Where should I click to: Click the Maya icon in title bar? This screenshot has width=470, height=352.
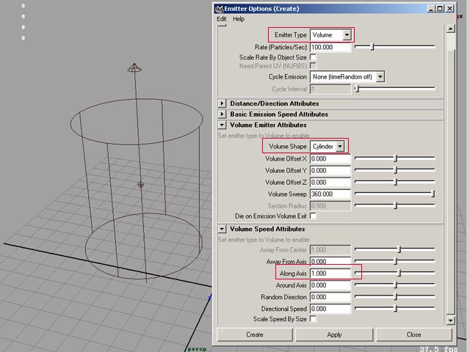[x=220, y=9]
